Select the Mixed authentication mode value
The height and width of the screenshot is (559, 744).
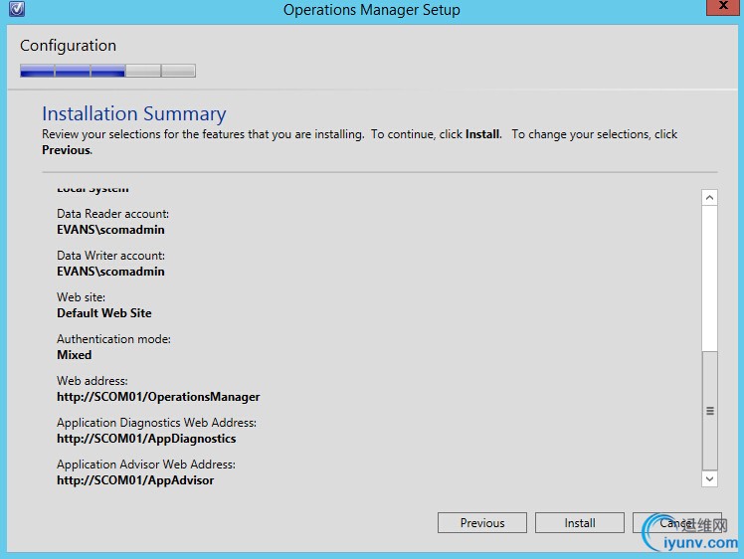click(74, 355)
